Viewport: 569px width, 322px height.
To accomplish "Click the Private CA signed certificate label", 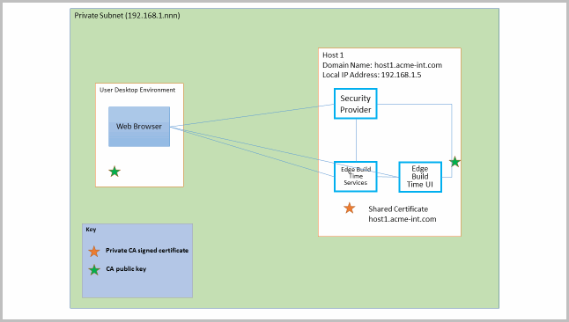I will (x=147, y=250).
